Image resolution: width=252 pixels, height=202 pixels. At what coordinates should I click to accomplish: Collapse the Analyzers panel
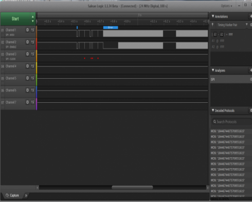(x=213, y=70)
